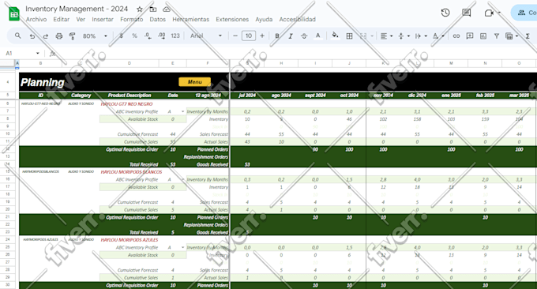
Task: Select the HAYLOU GT7 NEO NEGRO cell
Action: click(x=126, y=103)
